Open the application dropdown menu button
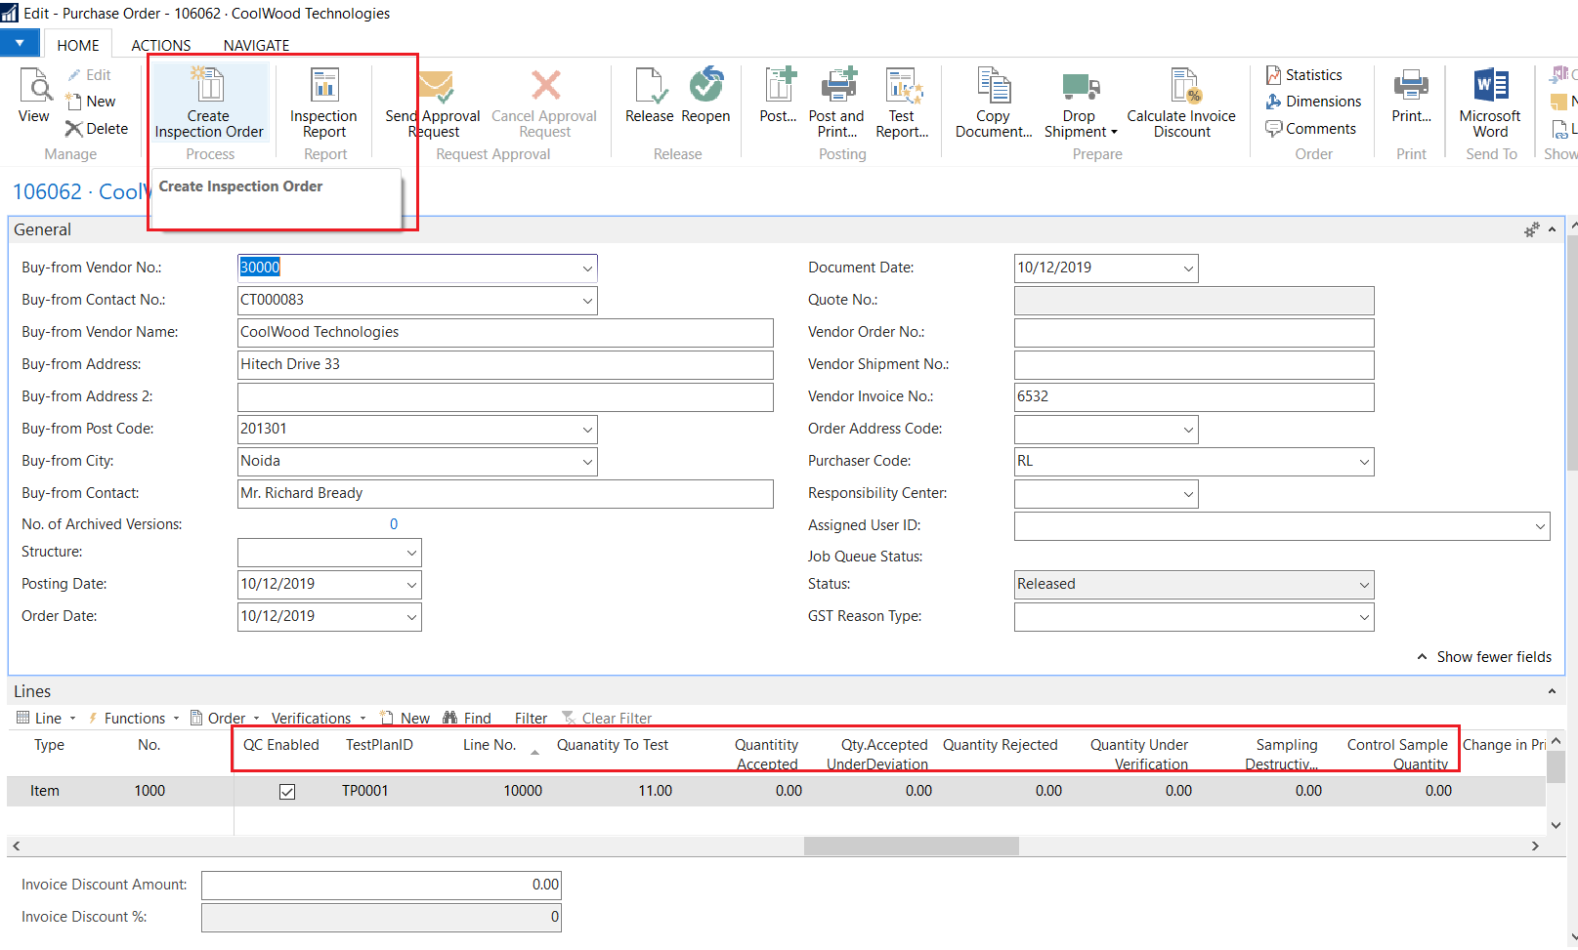The width and height of the screenshot is (1578, 950). pos(20,43)
